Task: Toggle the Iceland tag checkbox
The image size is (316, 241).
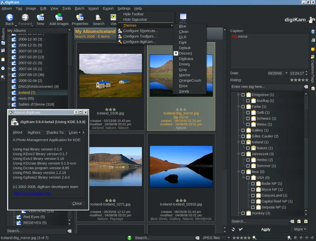Action: point(244,142)
